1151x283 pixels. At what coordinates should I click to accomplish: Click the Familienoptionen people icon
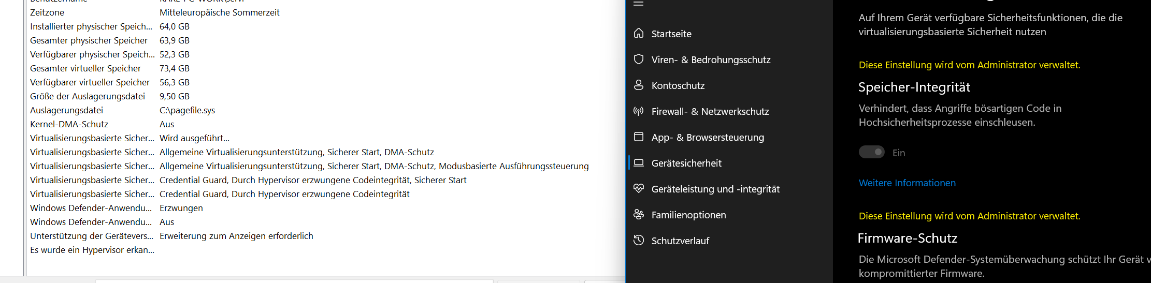coord(639,215)
